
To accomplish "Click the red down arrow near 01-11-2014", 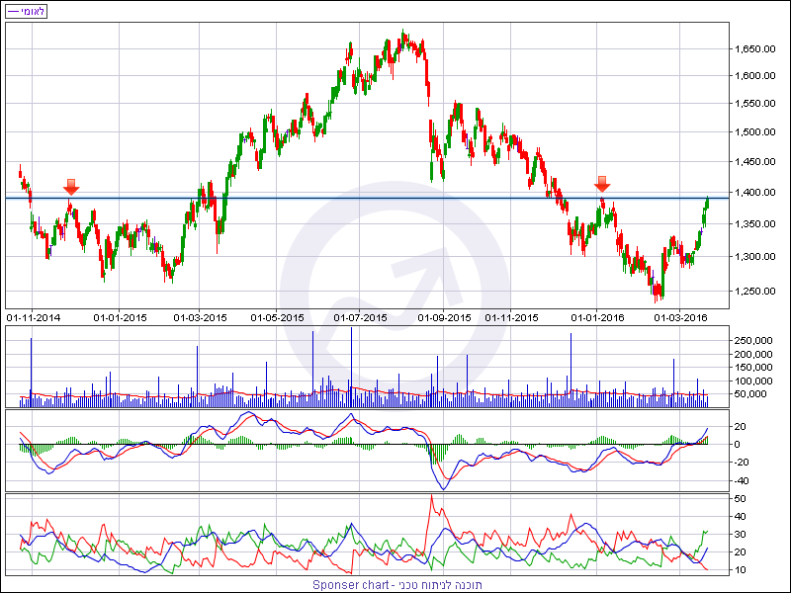I will coord(70,186).
